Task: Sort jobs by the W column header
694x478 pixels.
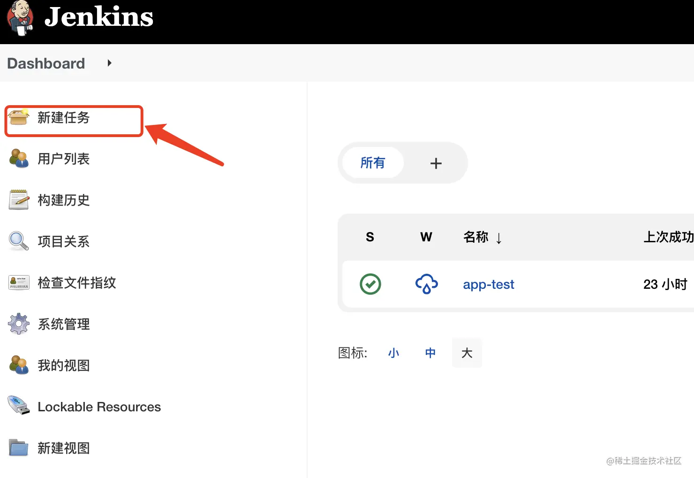Action: 426,237
